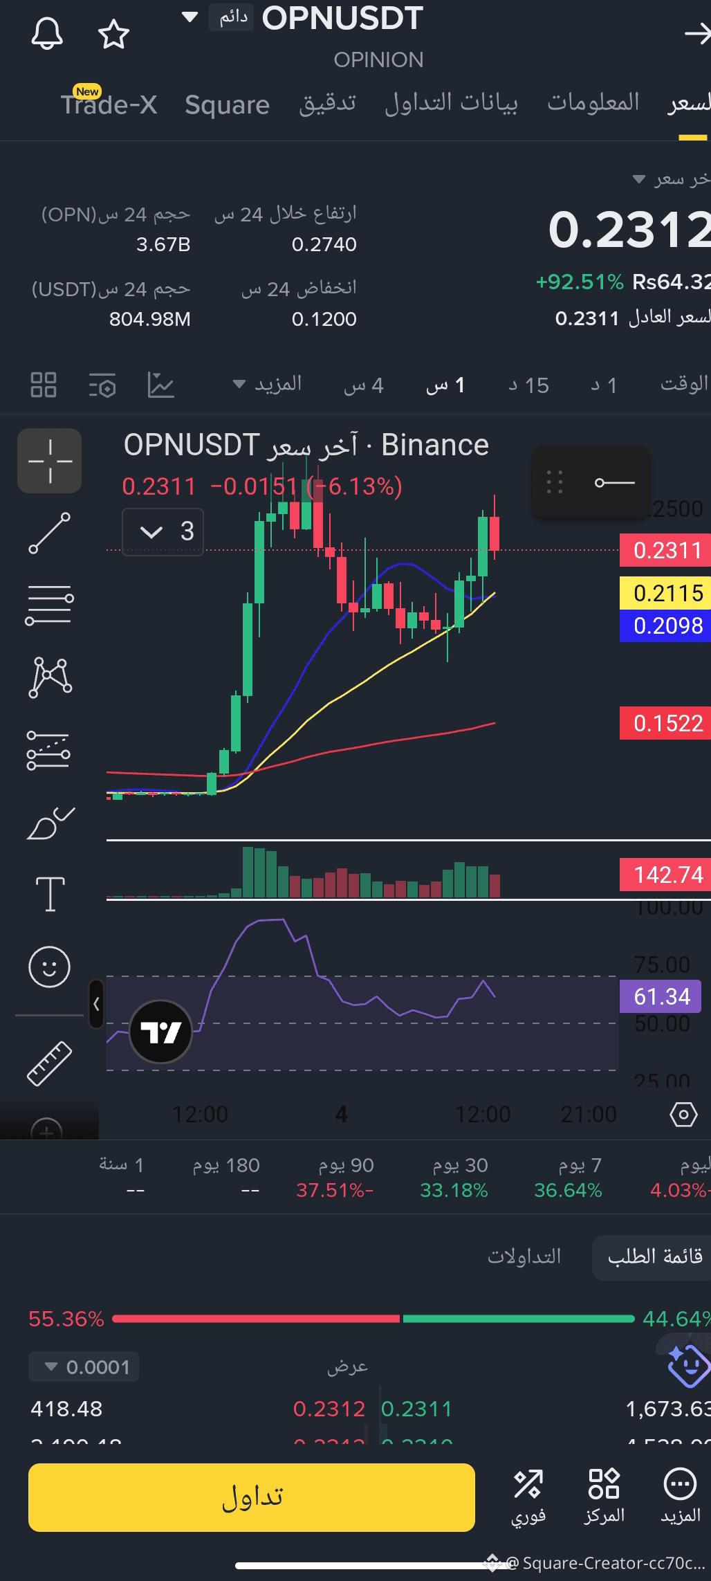Viewport: 711px width, 1581px height.
Task: Tap the 90 يوم performance 37.51%
Action: 335,1178
